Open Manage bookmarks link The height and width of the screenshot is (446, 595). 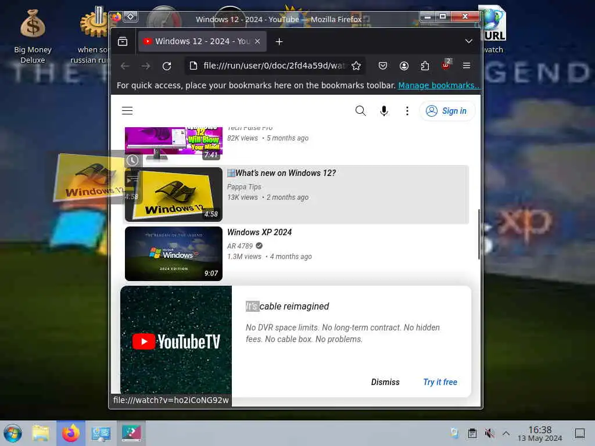438,85
